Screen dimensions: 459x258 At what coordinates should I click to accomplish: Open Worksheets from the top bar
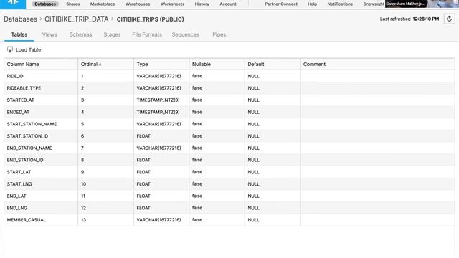pyautogui.click(x=172, y=4)
